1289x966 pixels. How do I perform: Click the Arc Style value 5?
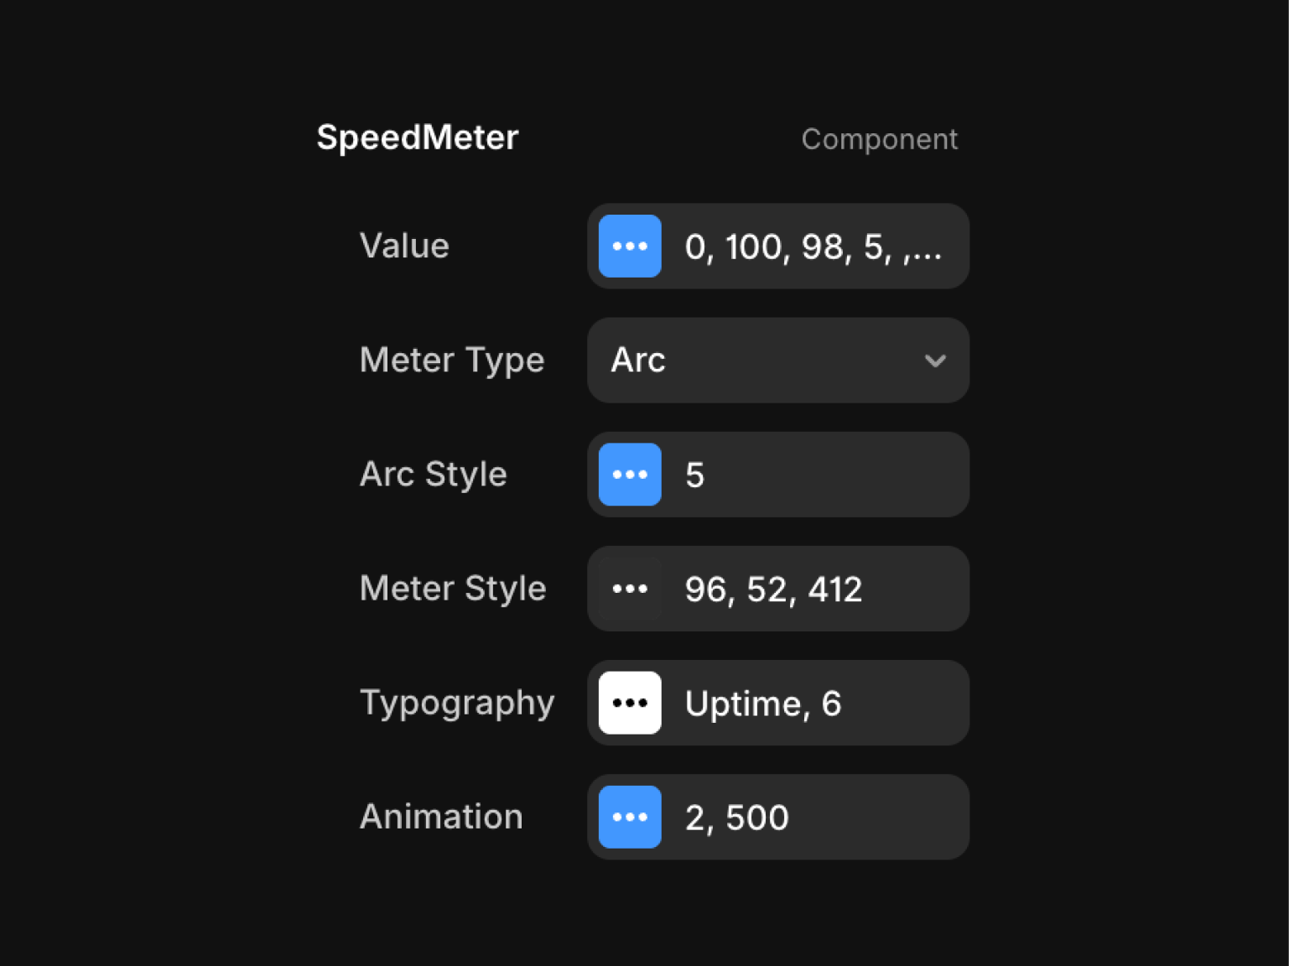click(x=694, y=475)
